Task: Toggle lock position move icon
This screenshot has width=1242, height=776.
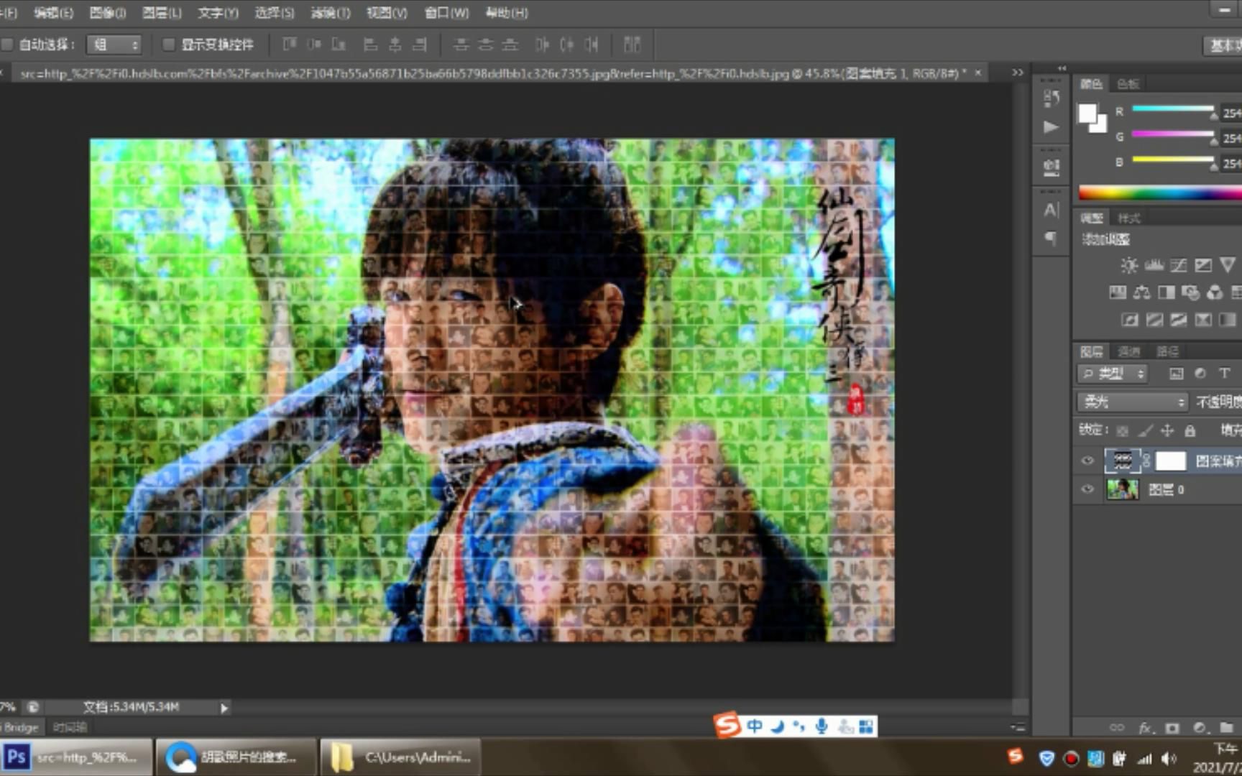Action: coord(1167,430)
